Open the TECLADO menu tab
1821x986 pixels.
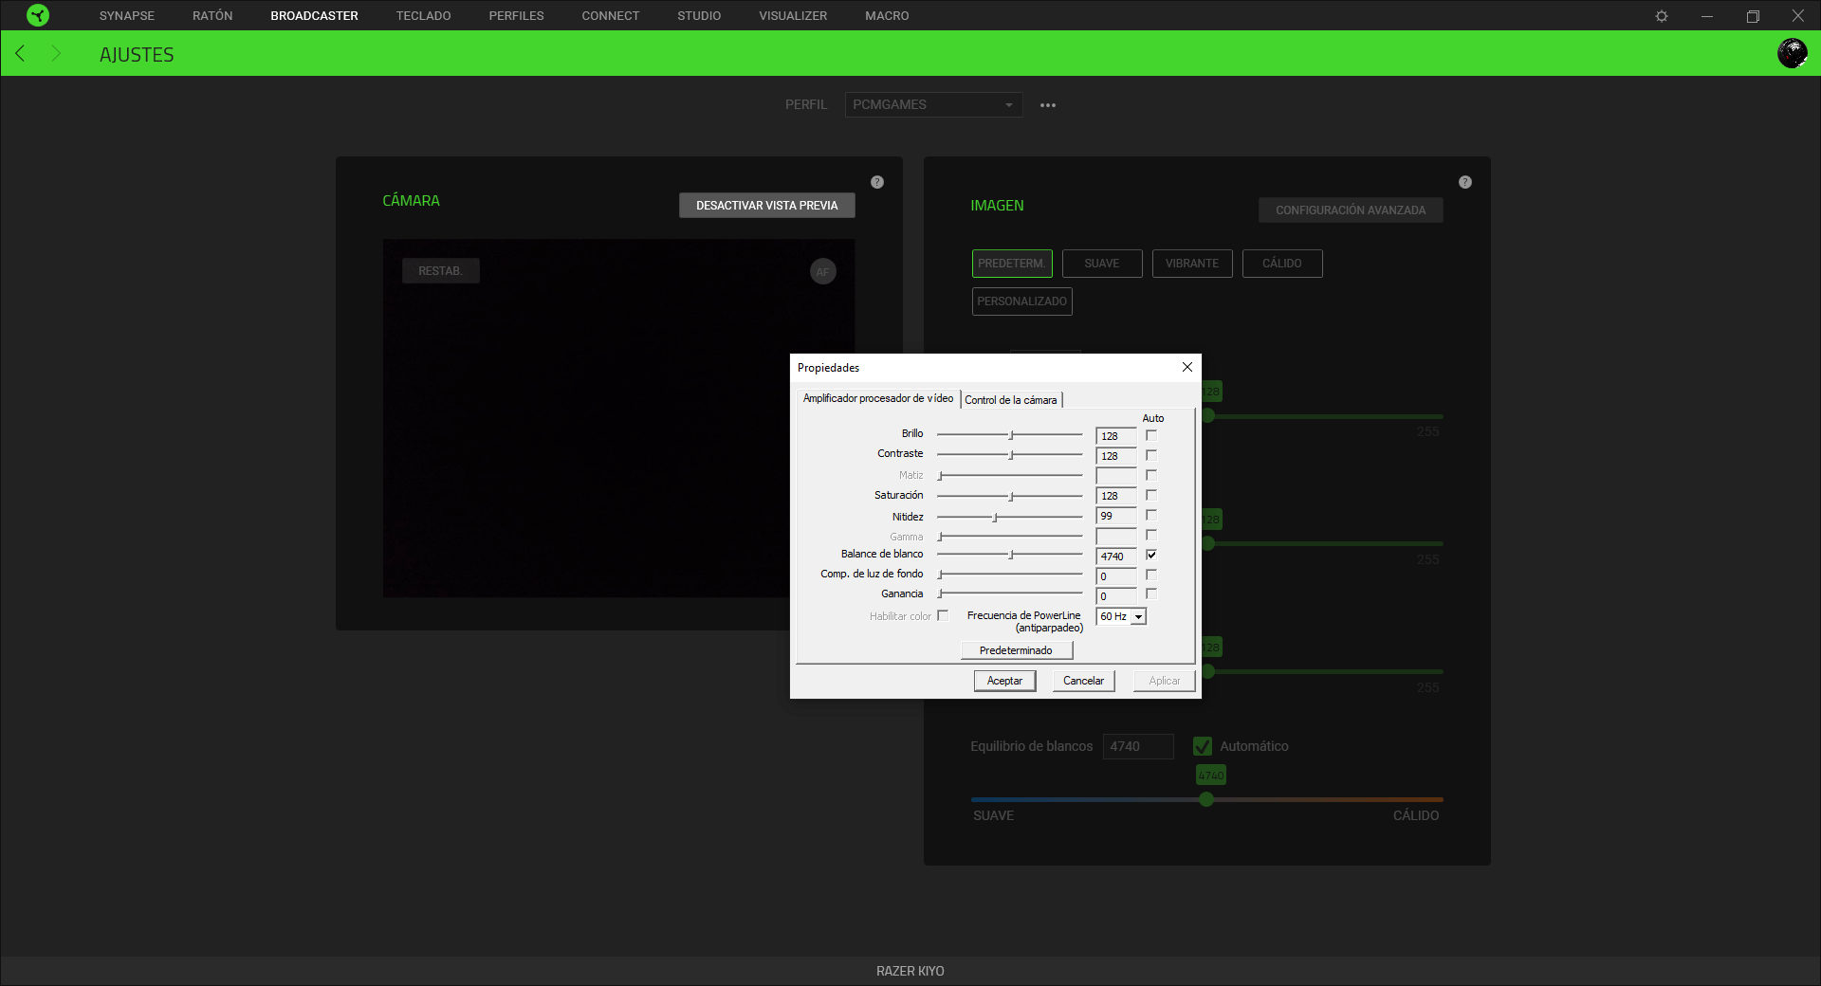tap(423, 16)
